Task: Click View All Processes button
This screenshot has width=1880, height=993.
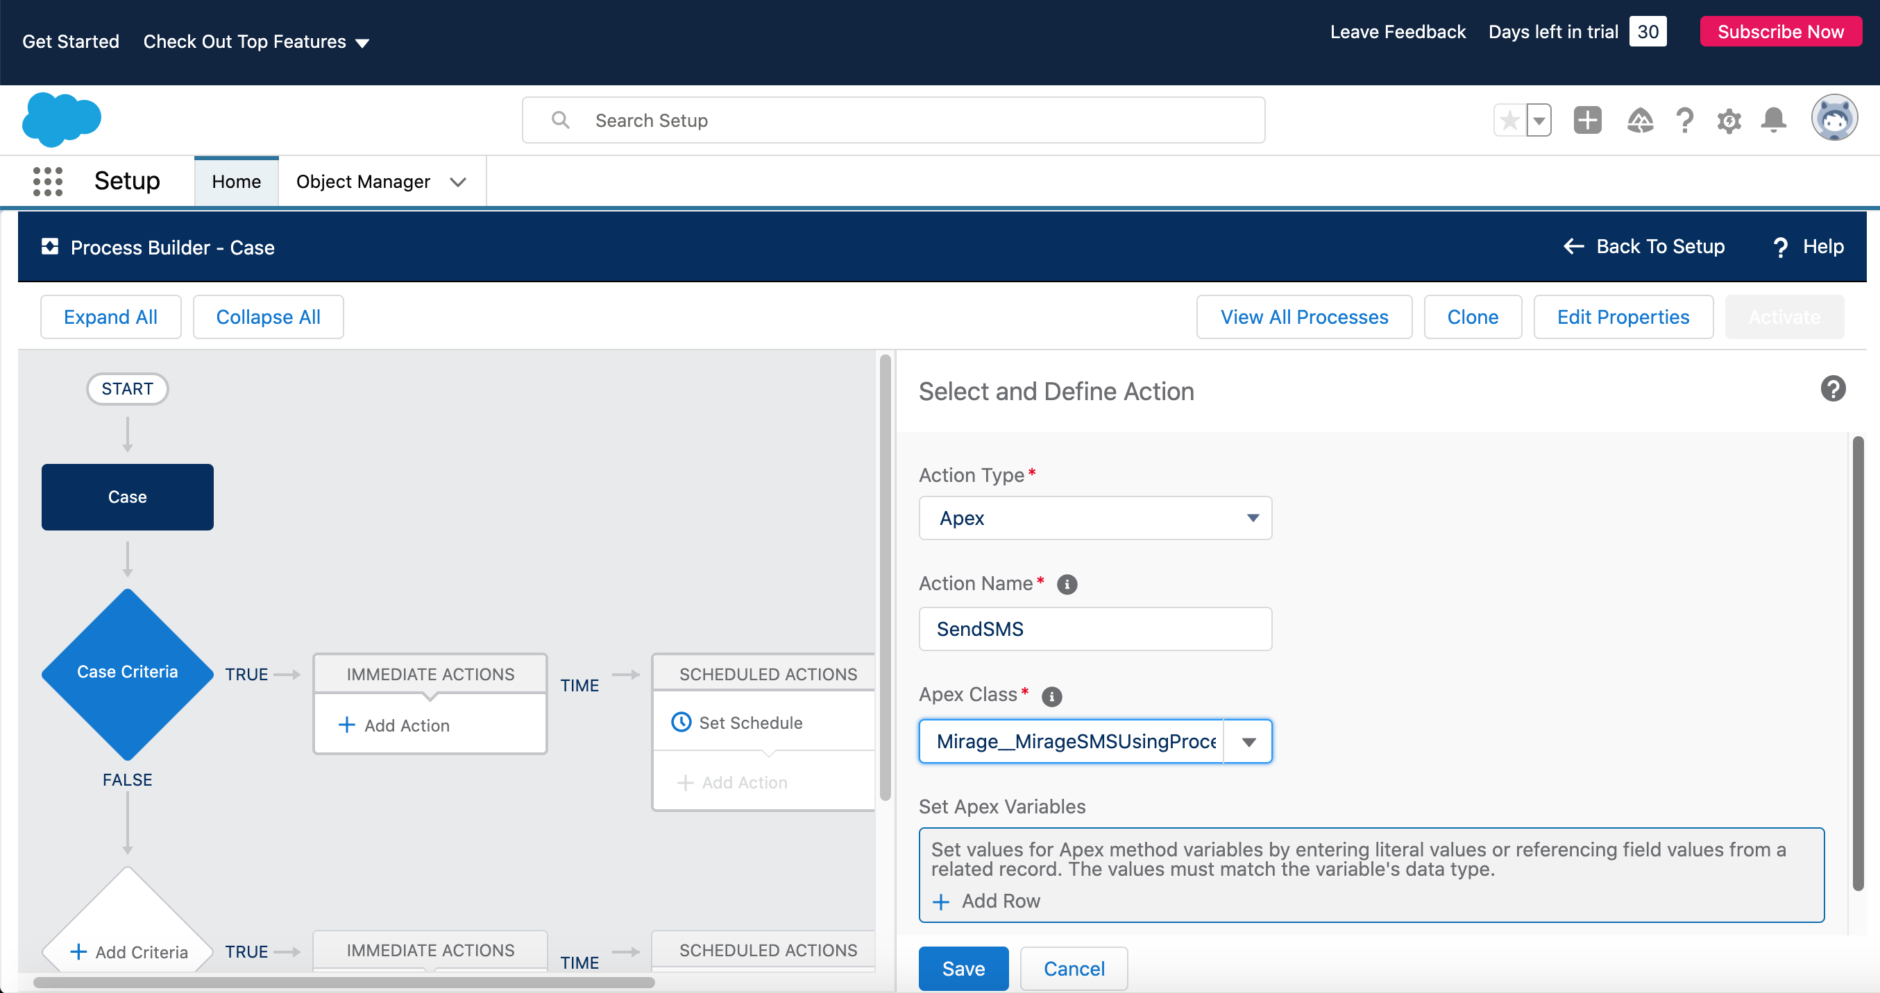Action: point(1304,317)
